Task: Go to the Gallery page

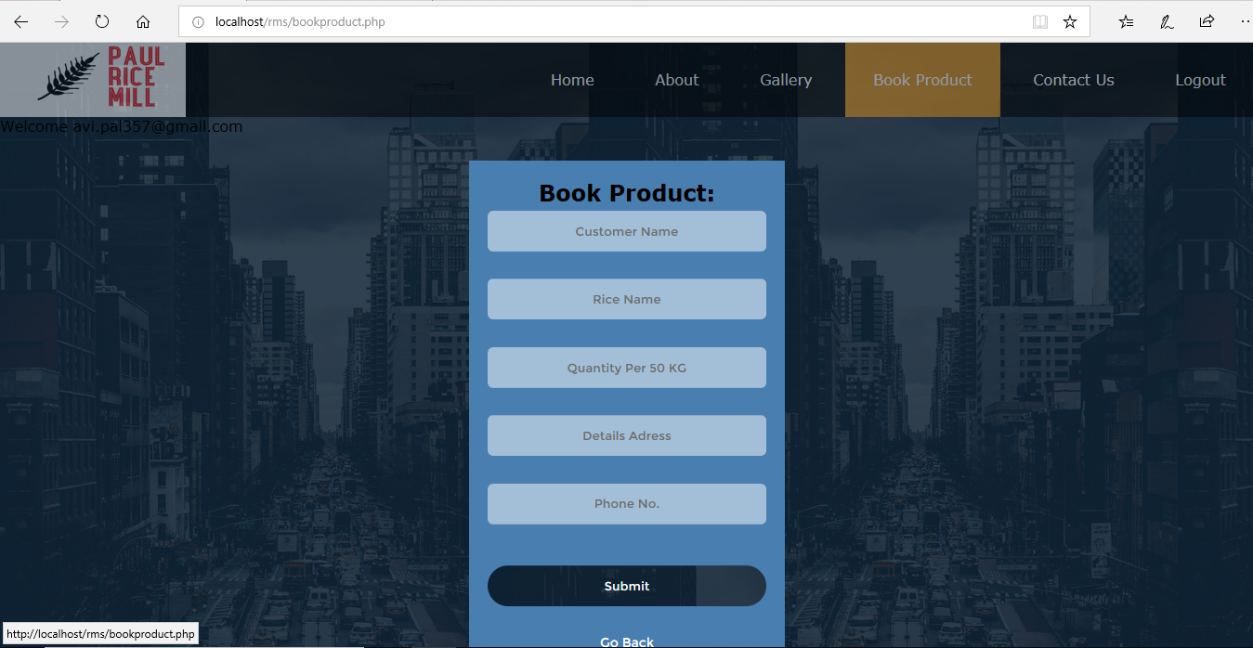Action: point(786,80)
